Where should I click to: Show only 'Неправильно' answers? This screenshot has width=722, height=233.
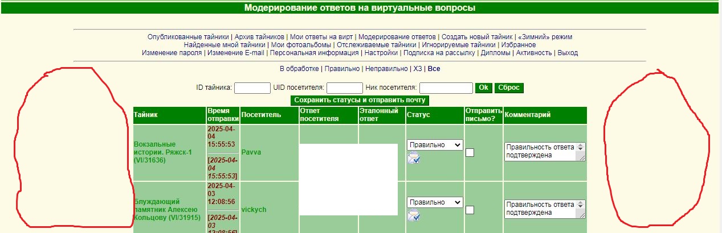click(x=385, y=69)
